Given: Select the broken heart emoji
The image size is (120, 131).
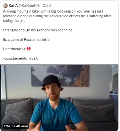Looking at the screenshot, I should pyautogui.click(x=29, y=49).
